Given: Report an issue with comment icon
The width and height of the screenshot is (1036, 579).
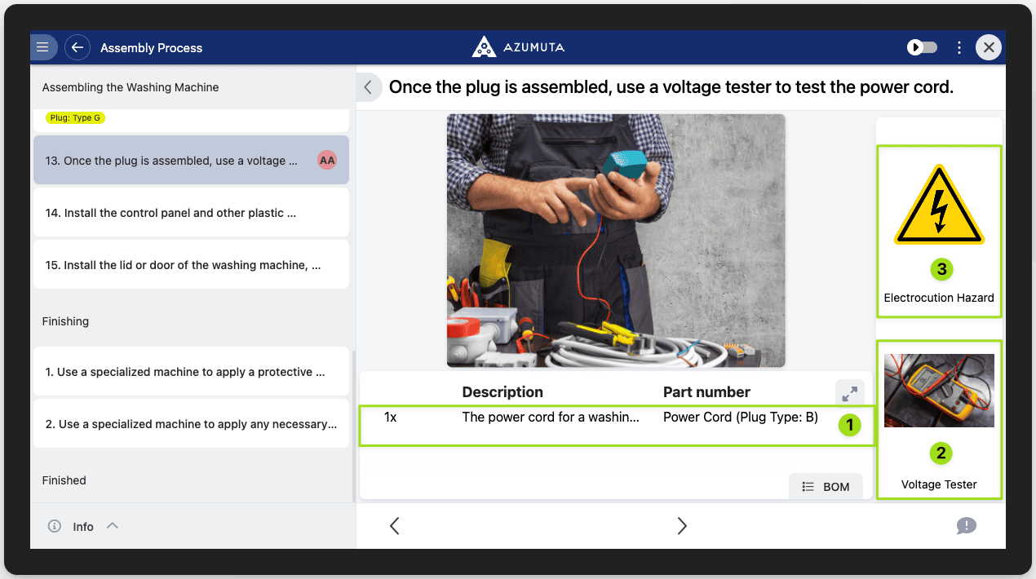Looking at the screenshot, I should pos(966,526).
